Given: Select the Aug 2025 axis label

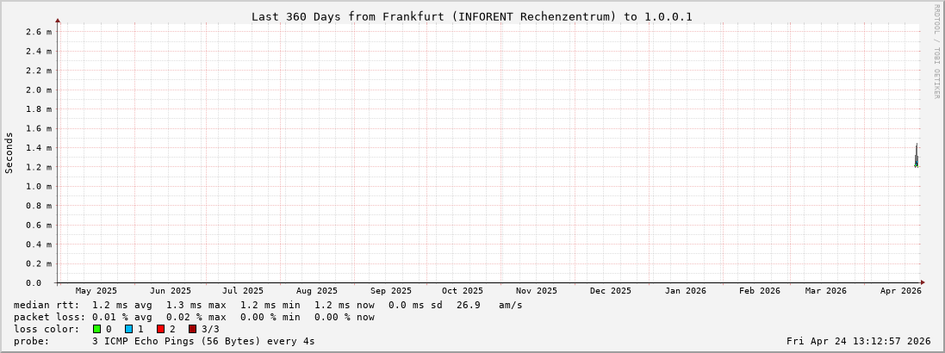Looking at the screenshot, I should (x=317, y=291).
